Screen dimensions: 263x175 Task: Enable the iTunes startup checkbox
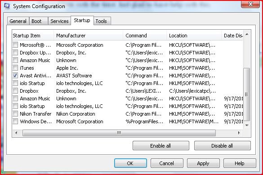tap(15, 68)
